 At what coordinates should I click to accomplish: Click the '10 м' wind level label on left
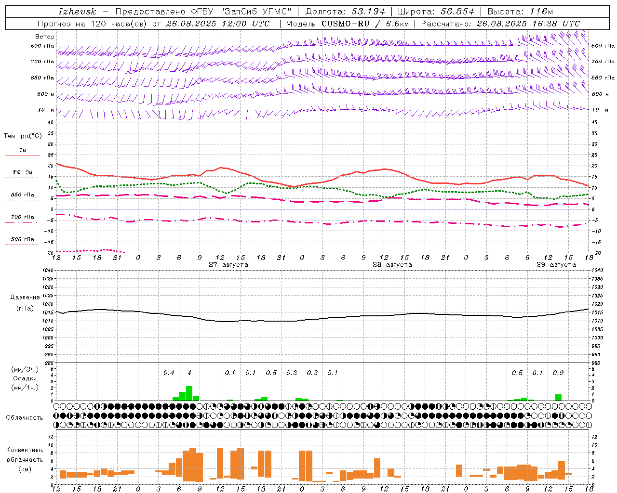pyautogui.click(x=46, y=110)
